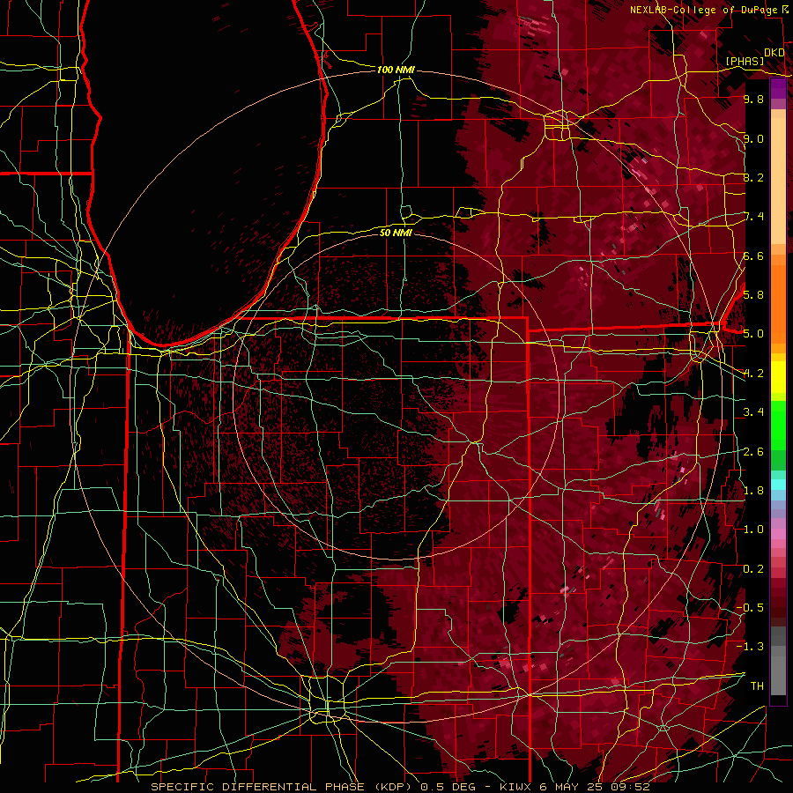Click the 9.8 scale value
793x793 pixels.
[753, 99]
